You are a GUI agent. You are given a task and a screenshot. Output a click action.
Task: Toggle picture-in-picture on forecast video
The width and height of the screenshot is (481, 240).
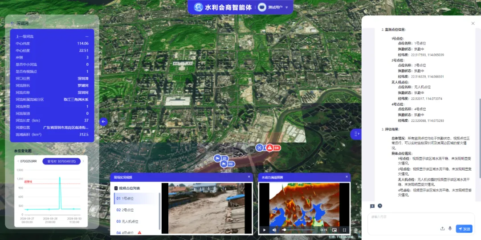pos(334,230)
